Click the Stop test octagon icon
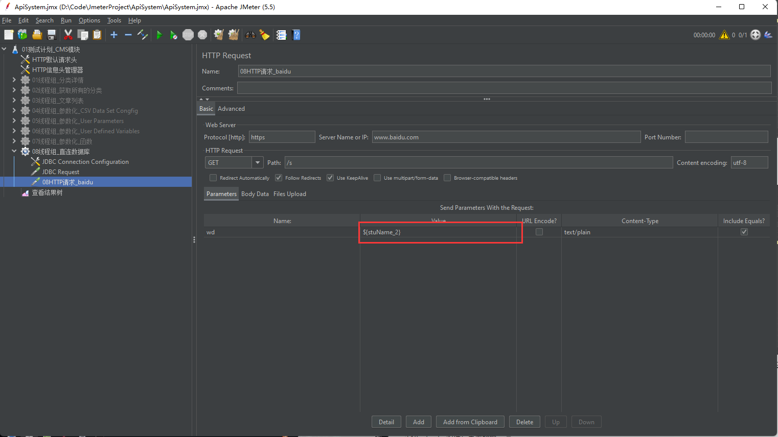 pos(188,35)
